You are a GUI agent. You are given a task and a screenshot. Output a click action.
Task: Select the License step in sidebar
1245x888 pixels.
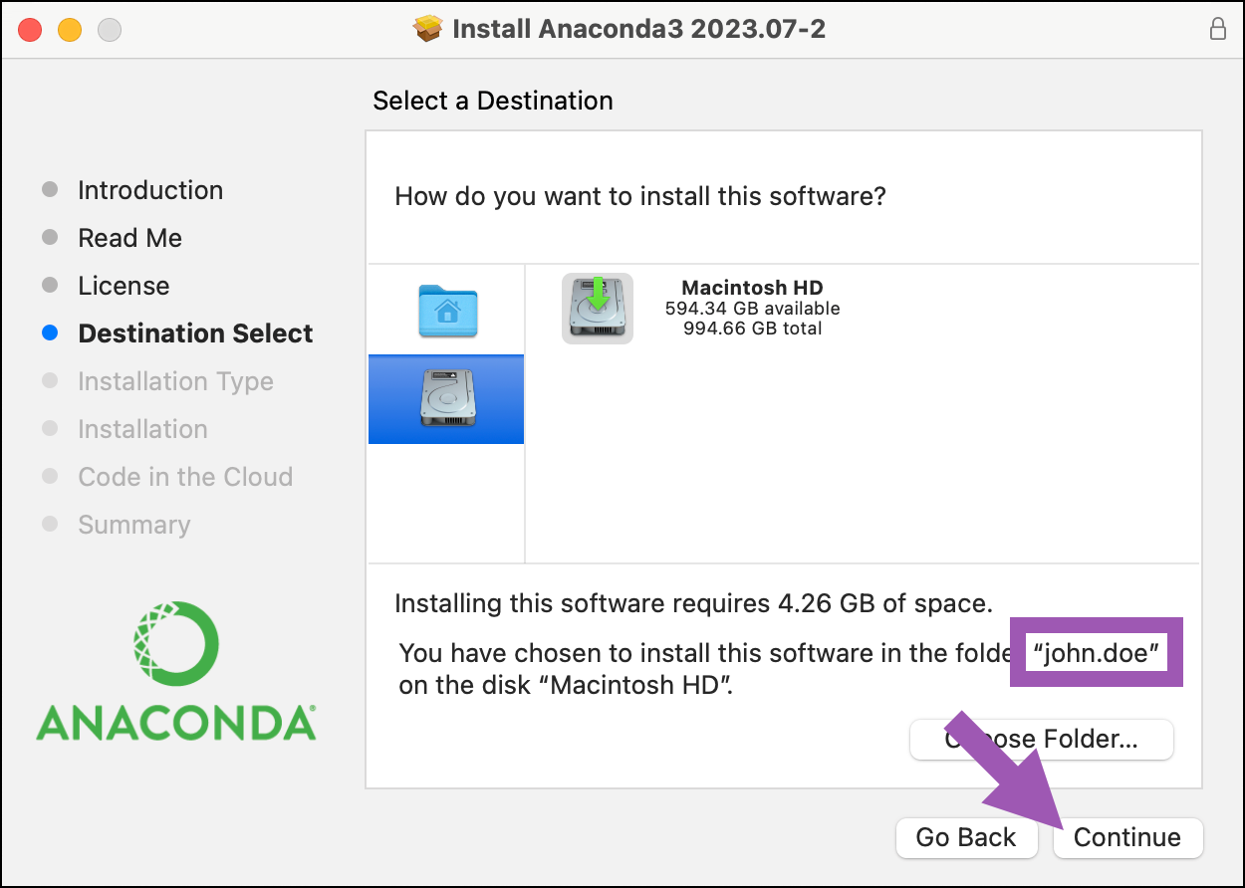(x=124, y=286)
